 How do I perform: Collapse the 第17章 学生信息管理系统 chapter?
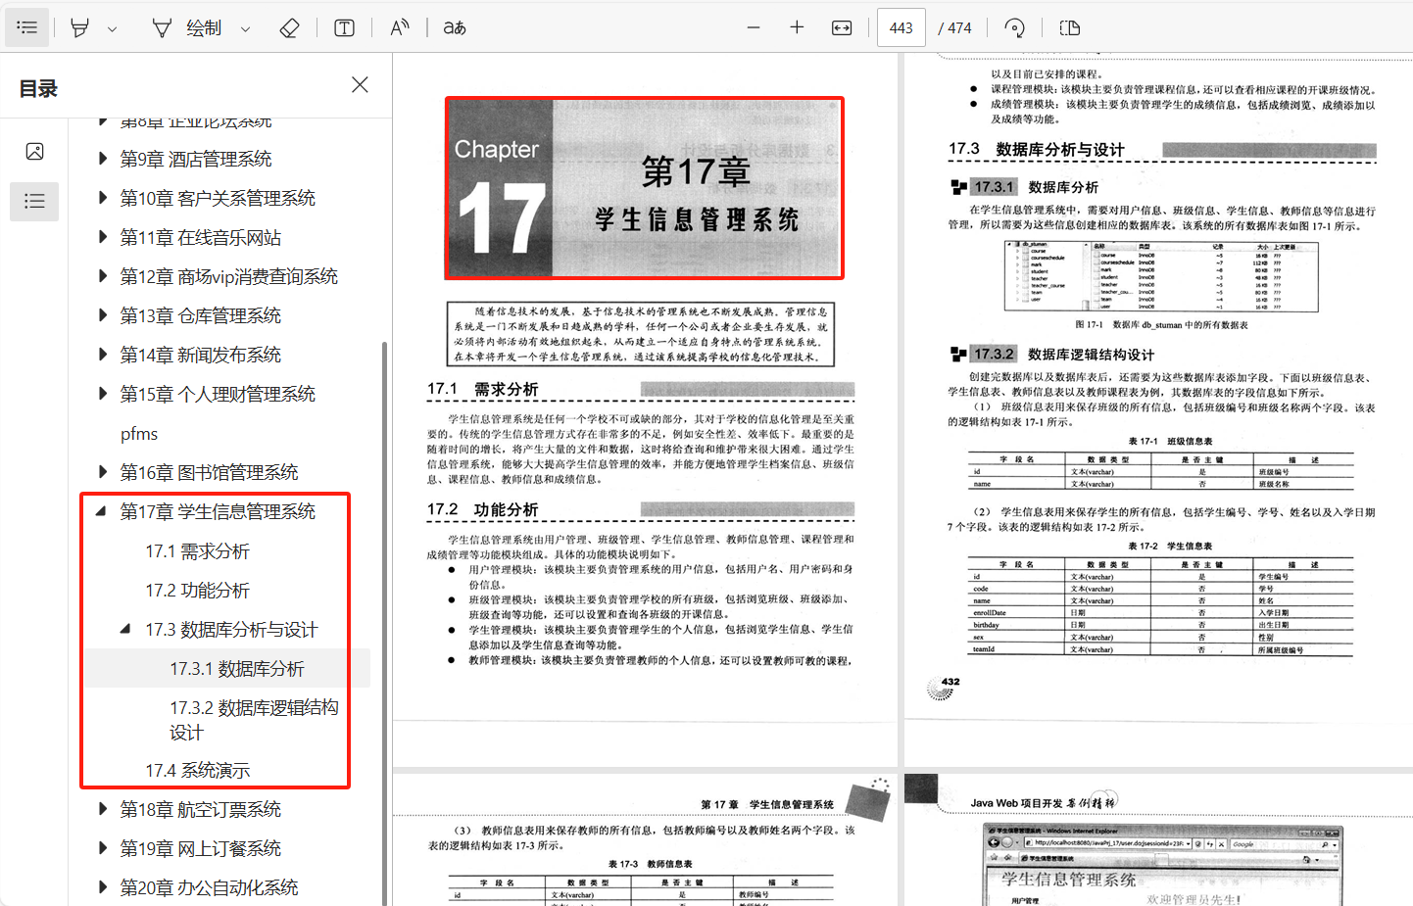click(x=101, y=510)
